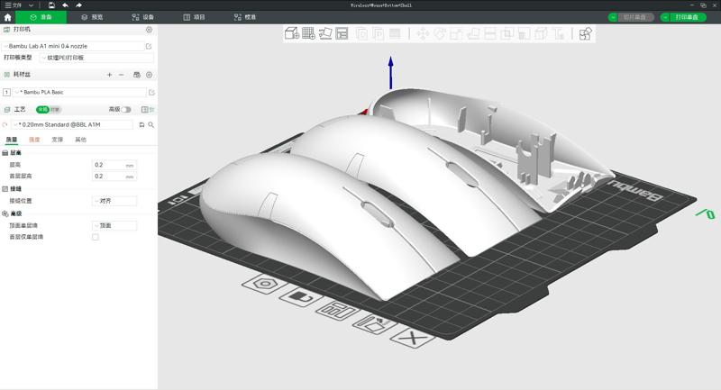Image resolution: width=721 pixels, height=390 pixels.
Task: Click the Auto orient toolbar icon
Action: [x=325, y=33]
